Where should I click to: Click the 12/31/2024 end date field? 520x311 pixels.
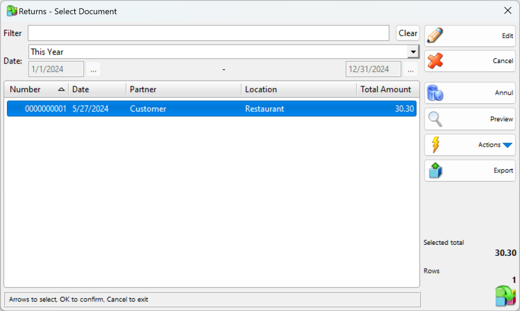click(x=373, y=69)
